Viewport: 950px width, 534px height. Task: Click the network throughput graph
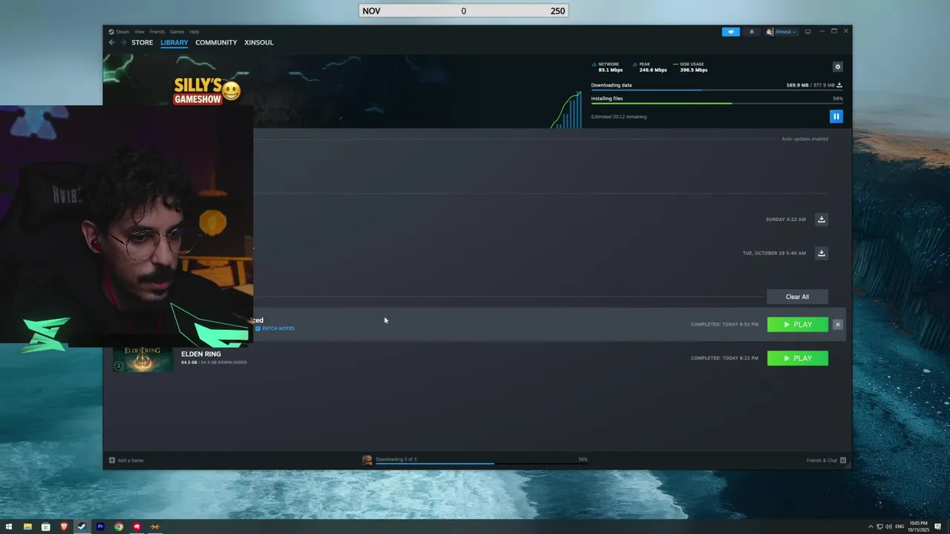pos(566,110)
